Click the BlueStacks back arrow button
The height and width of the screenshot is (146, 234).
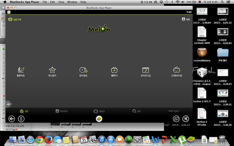pyautogui.click(x=12, y=119)
